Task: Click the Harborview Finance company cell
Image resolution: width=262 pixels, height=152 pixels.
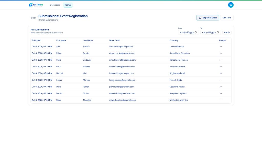Action: pyautogui.click(x=178, y=60)
